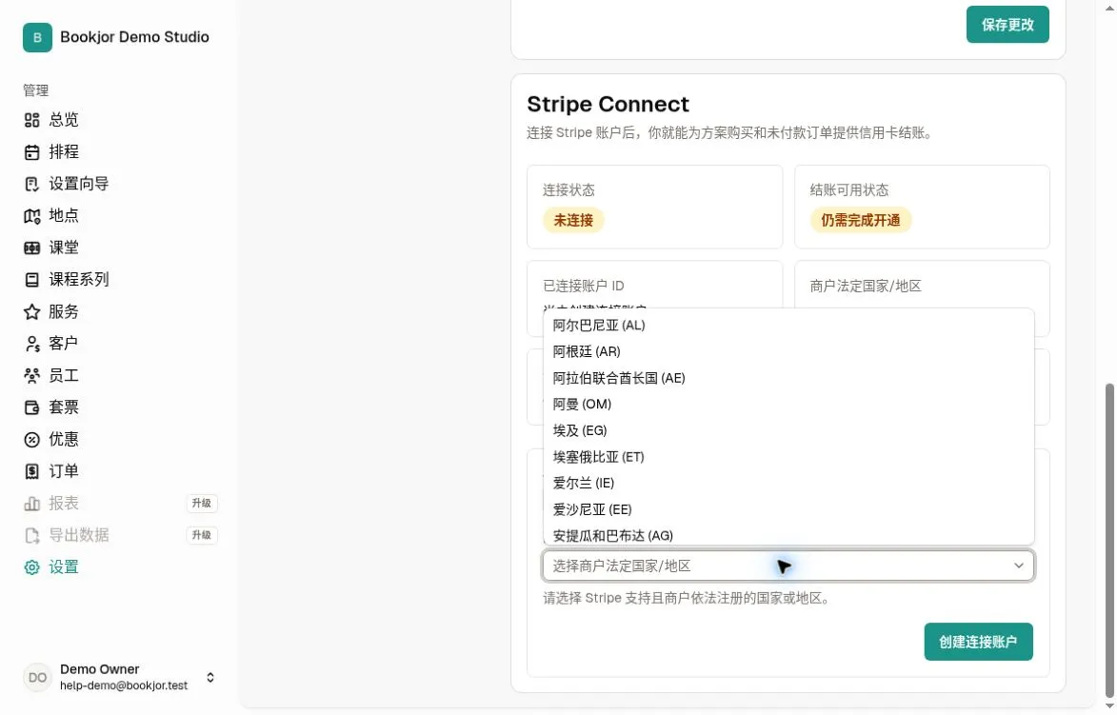Navigate to 设置向导 link

78,185
